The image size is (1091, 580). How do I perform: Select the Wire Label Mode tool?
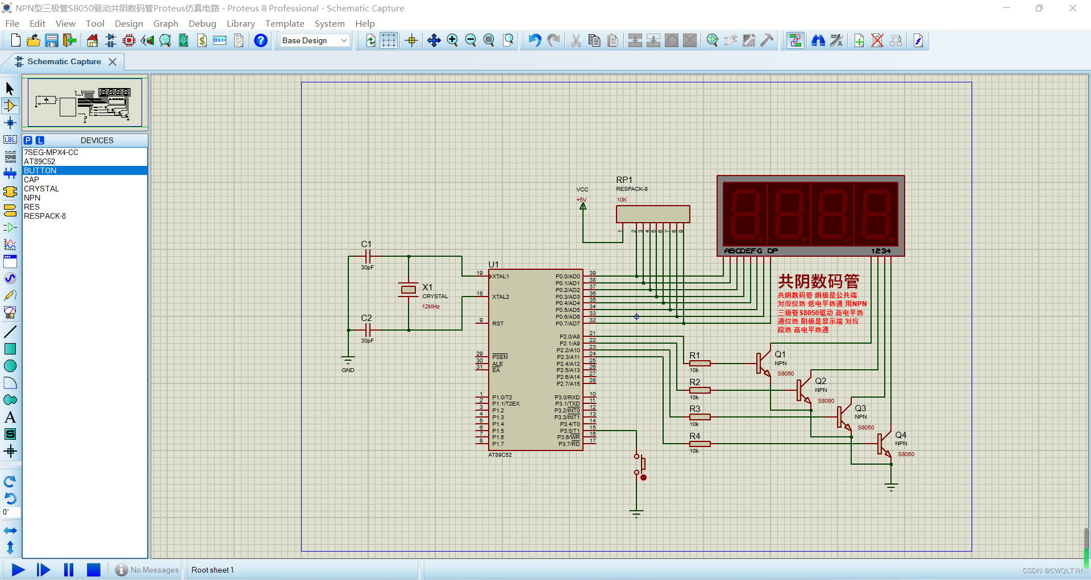pyautogui.click(x=10, y=140)
